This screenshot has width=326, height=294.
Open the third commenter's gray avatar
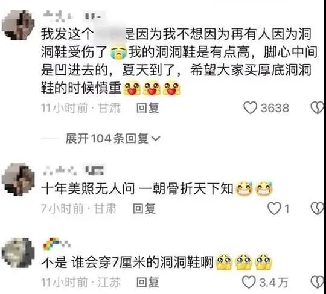[18, 252]
